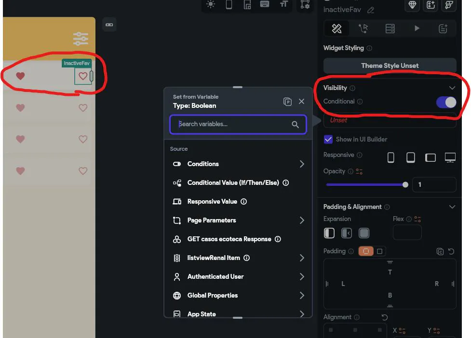Click the paste variable icon
Image resolution: width=471 pixels, height=338 pixels.
(x=287, y=102)
